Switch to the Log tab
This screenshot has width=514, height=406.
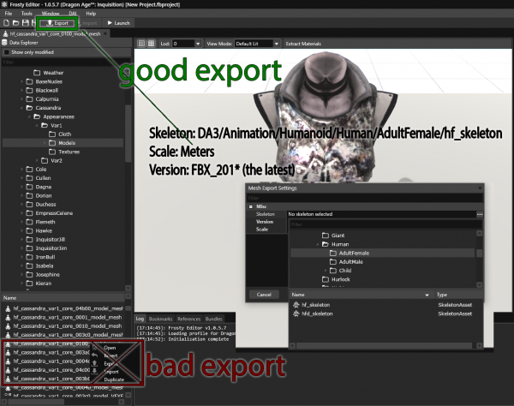pyautogui.click(x=140, y=319)
